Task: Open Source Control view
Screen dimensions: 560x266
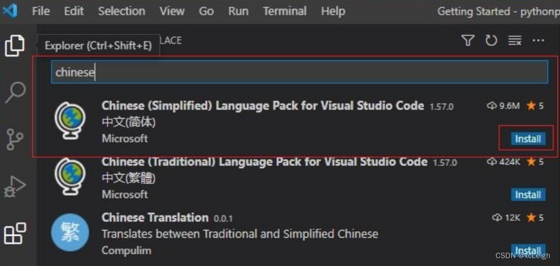Action: pyautogui.click(x=15, y=140)
